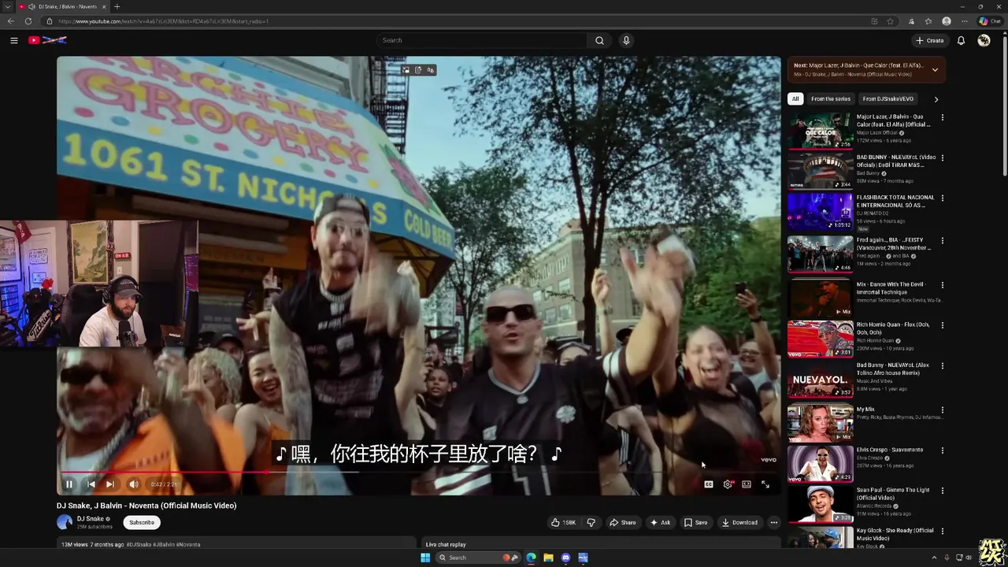Subscribe to DJ Snake channel
Image resolution: width=1008 pixels, height=567 pixels.
[142, 522]
